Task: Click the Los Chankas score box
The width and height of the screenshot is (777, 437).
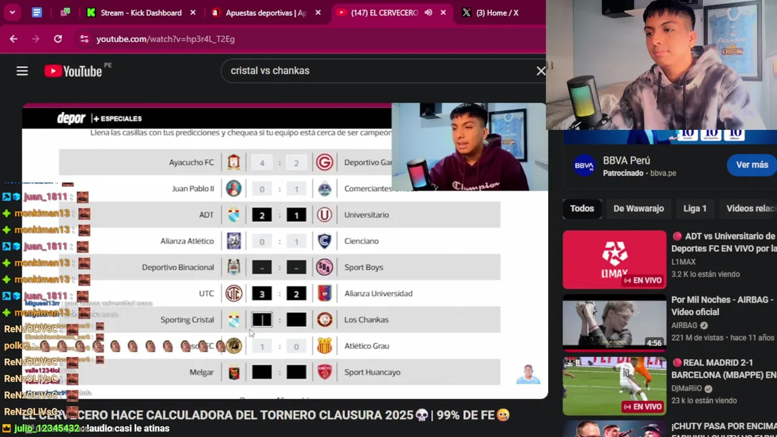Action: point(296,320)
